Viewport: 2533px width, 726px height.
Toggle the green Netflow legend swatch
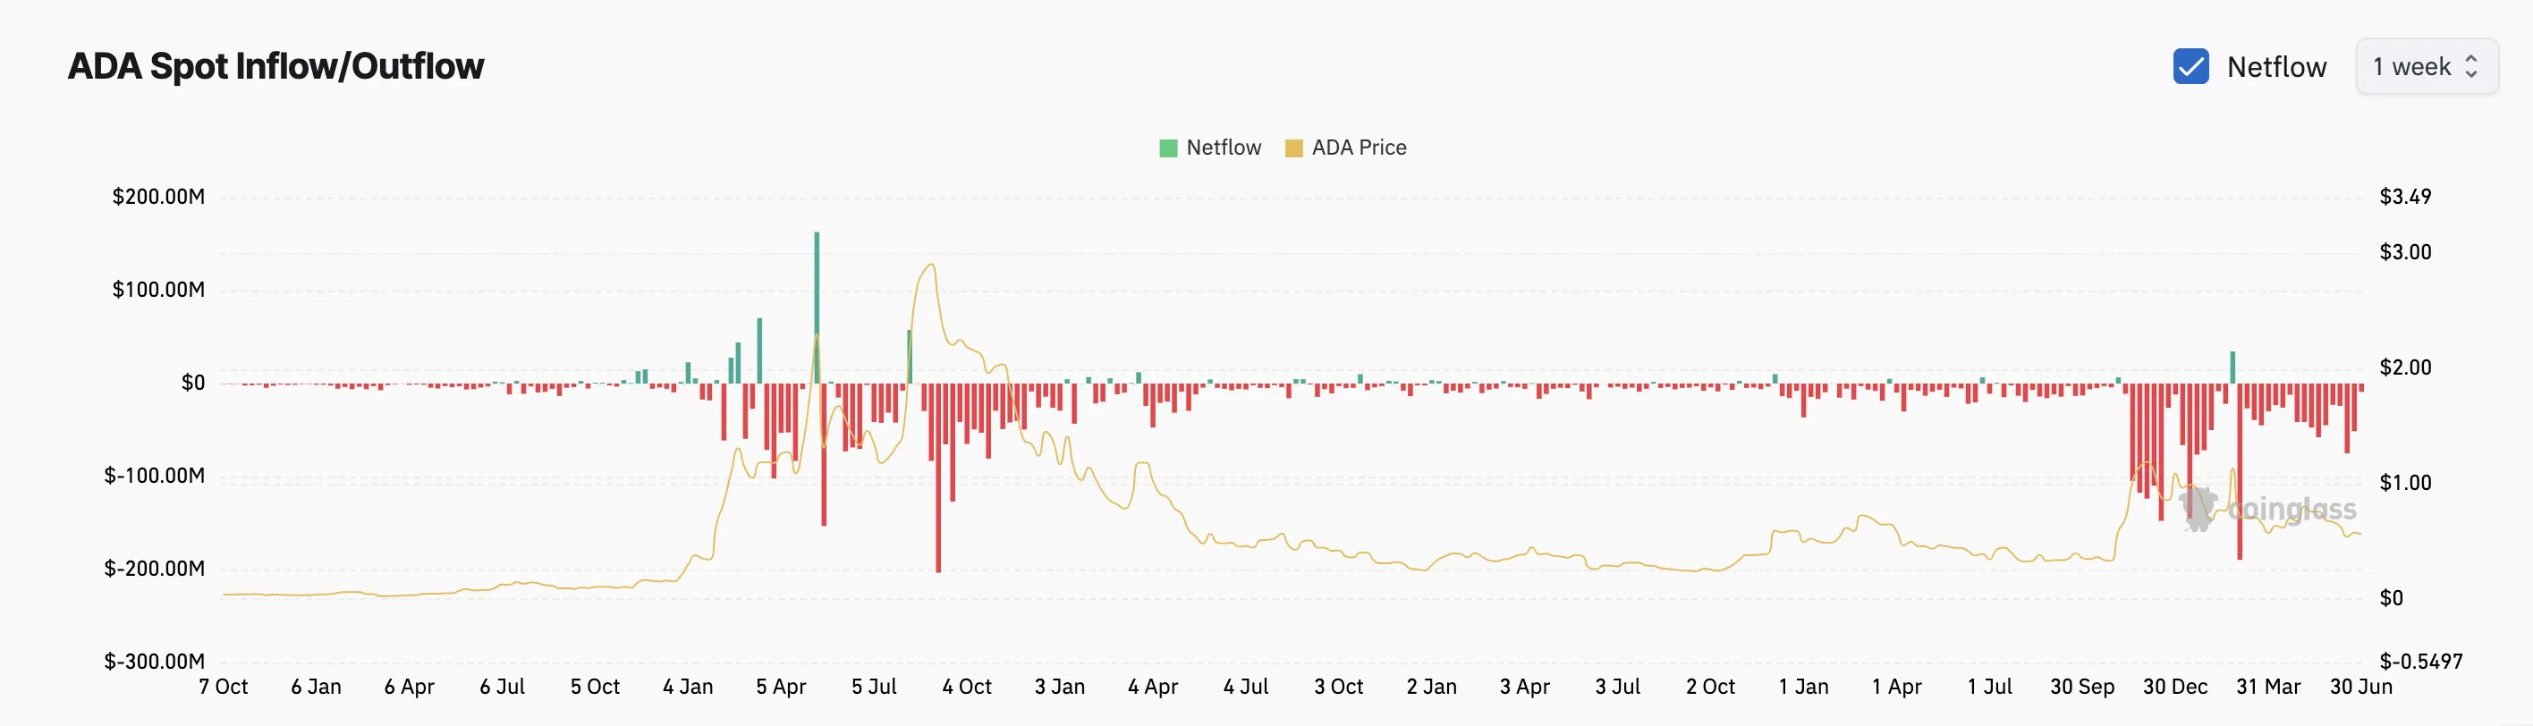click(x=1167, y=148)
